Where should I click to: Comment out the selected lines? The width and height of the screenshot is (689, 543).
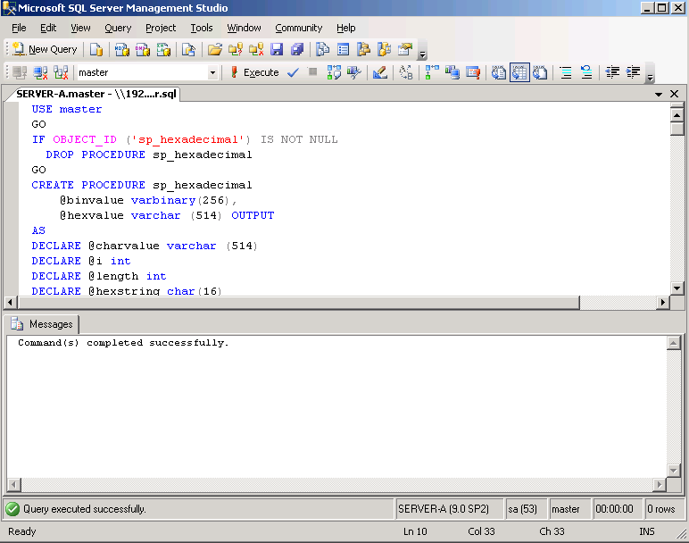point(565,72)
